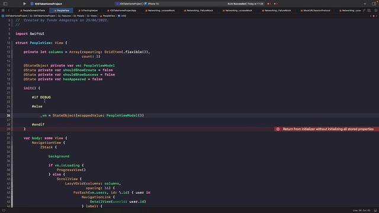The height and width of the screenshot is (213, 379).
Task: Open the adjust editor options icon
Action: click(x=369, y=11)
